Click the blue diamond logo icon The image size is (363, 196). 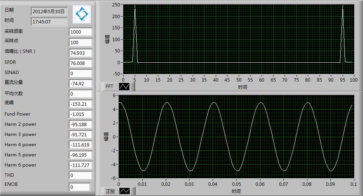pyautogui.click(x=82, y=14)
